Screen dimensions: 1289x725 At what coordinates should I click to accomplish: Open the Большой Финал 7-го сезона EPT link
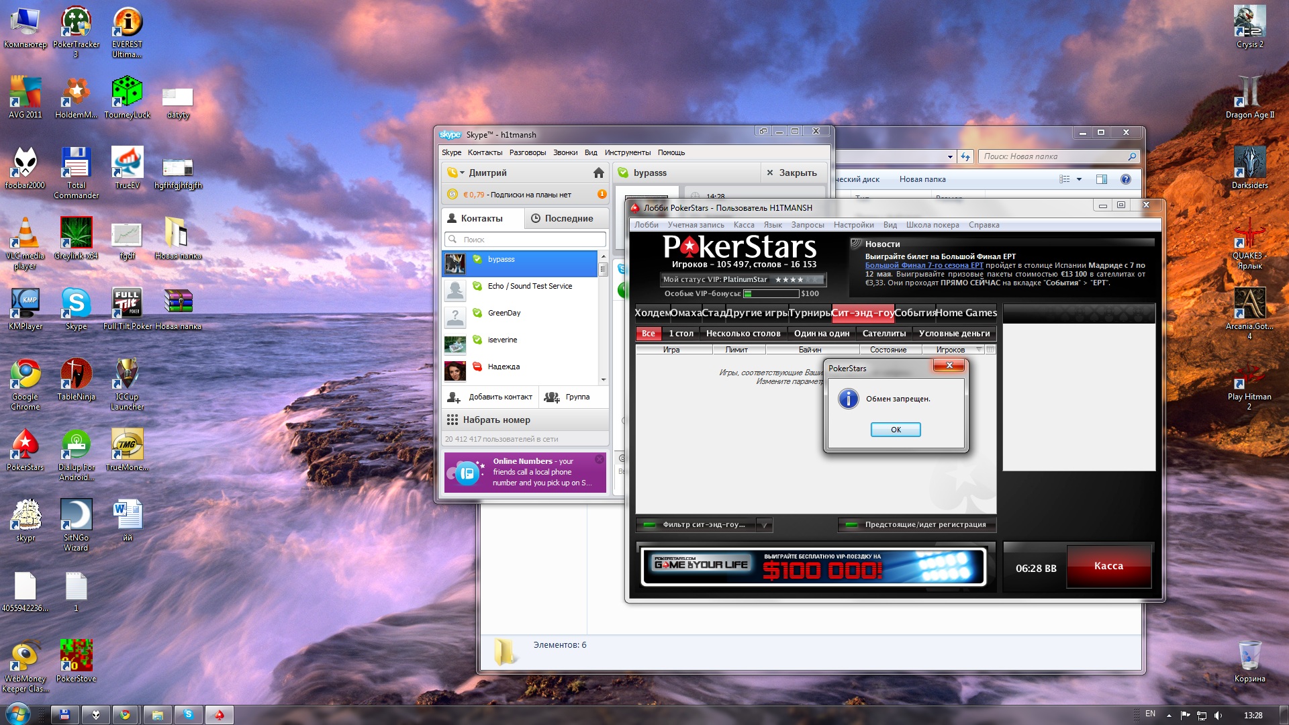coord(924,265)
